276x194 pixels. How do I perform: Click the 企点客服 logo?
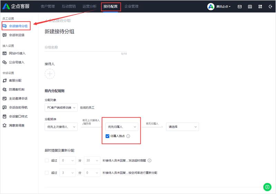16,6
